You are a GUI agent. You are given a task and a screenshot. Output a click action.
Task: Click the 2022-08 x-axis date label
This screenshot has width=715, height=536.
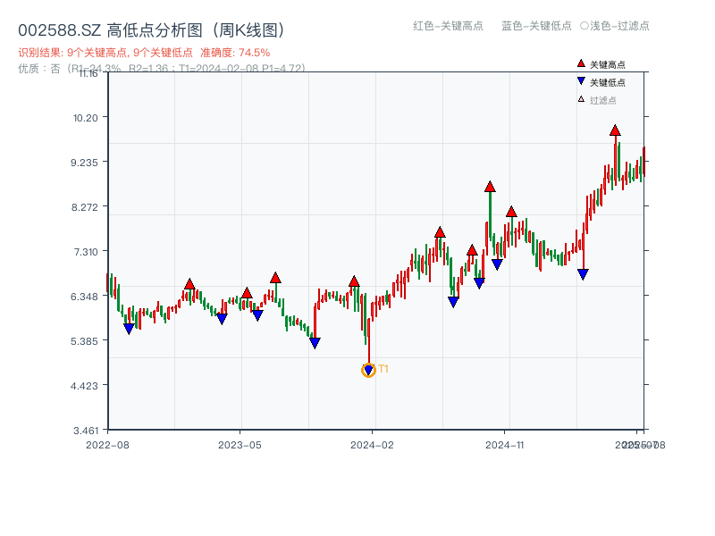point(107,444)
